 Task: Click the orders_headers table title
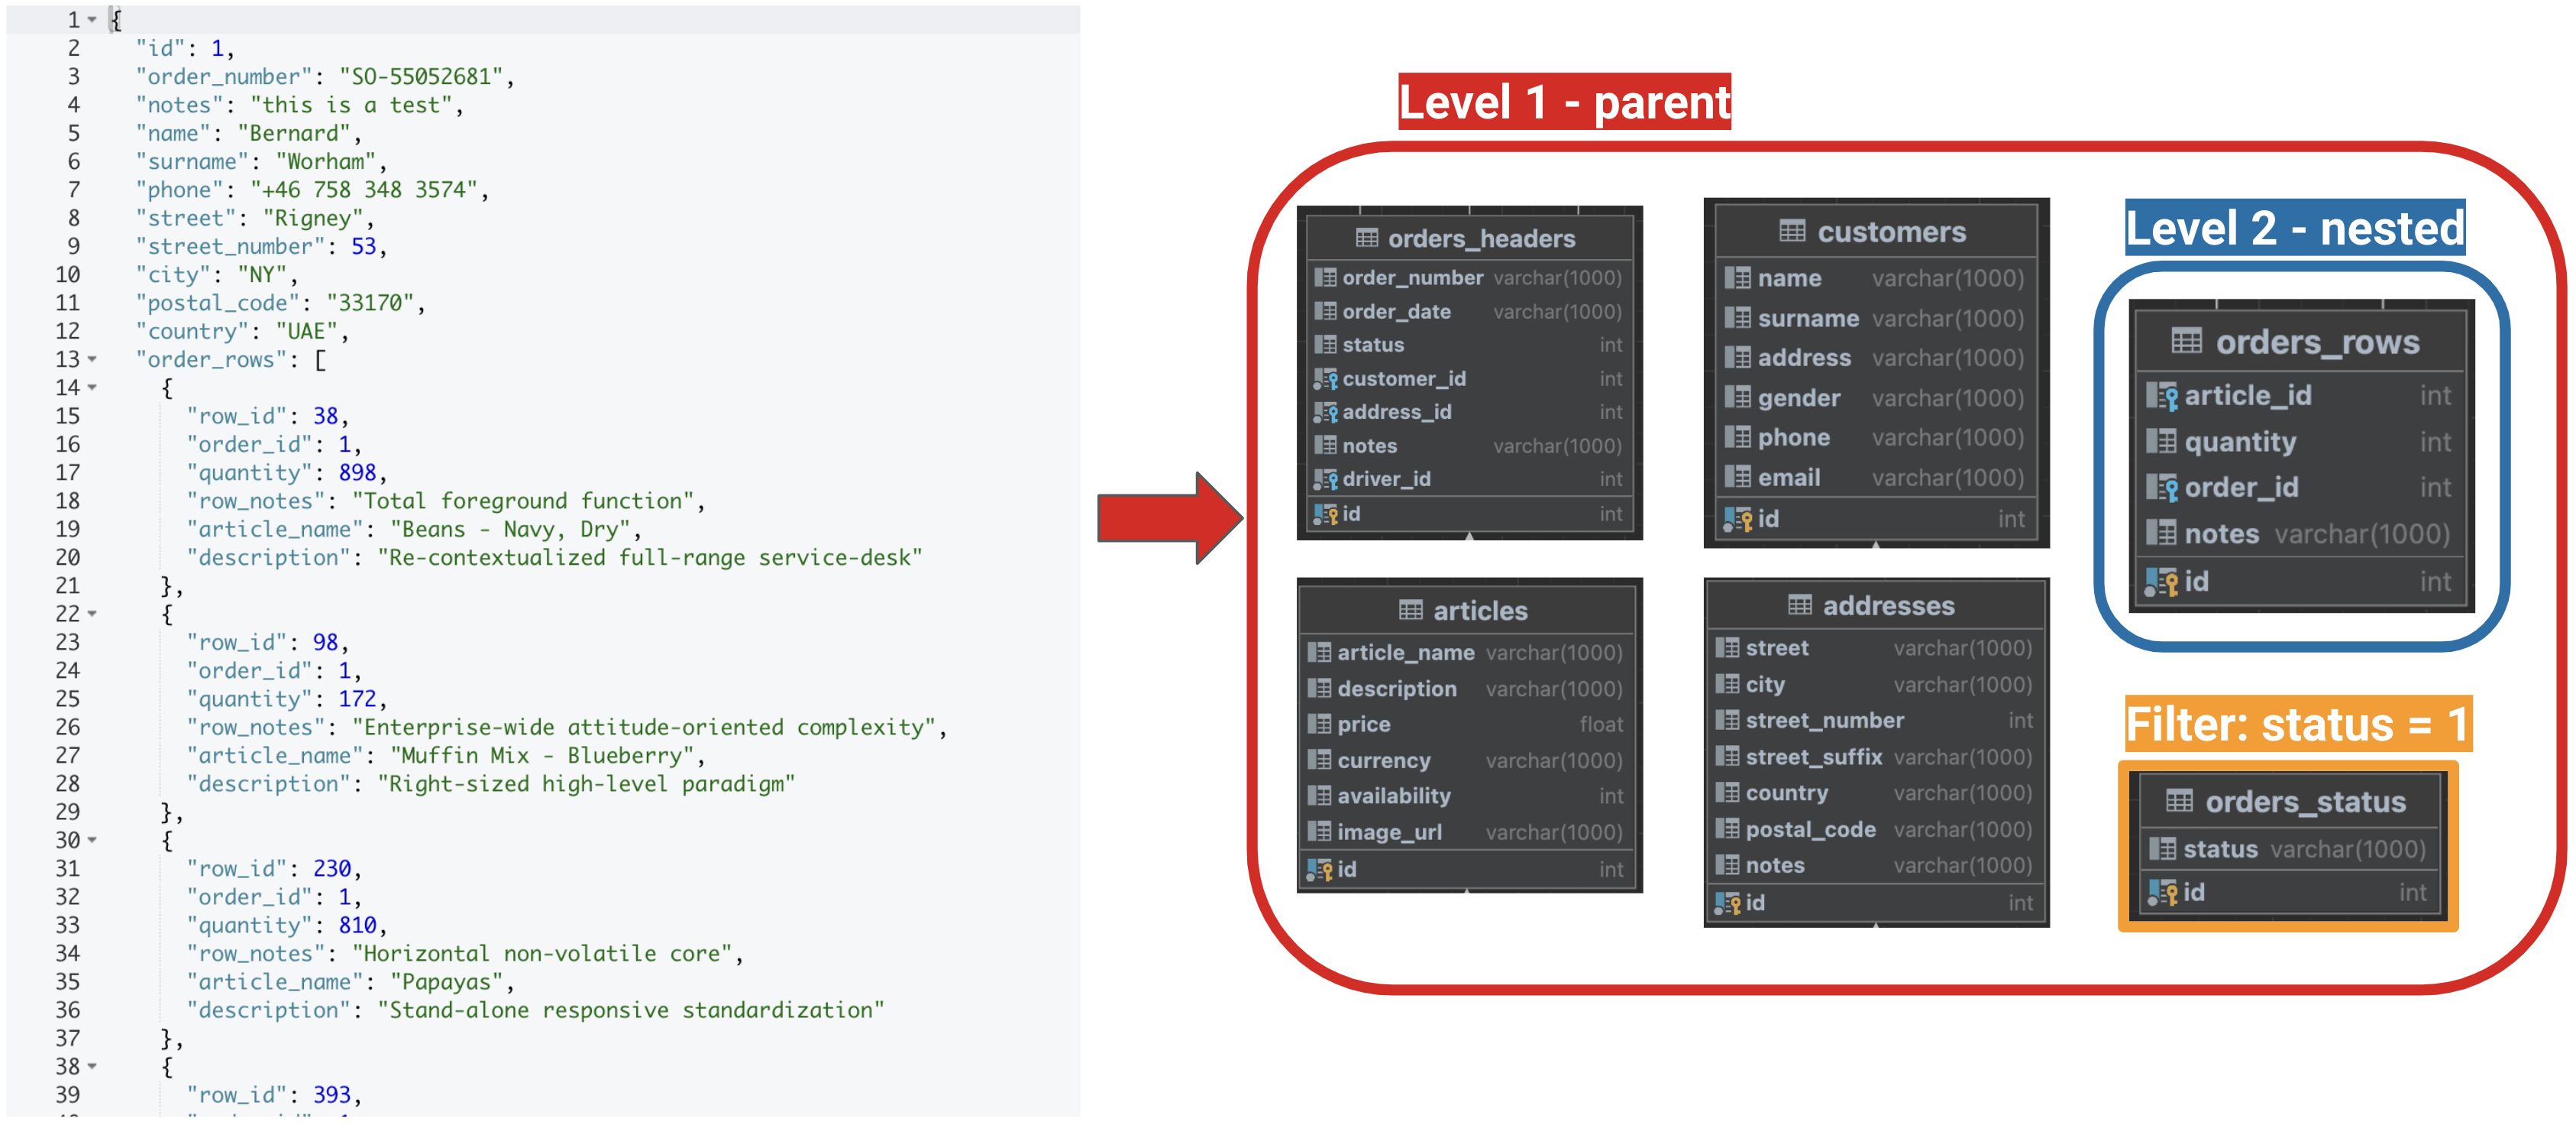tap(1481, 238)
